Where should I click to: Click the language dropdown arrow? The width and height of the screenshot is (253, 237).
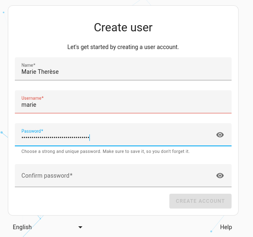coord(80,227)
